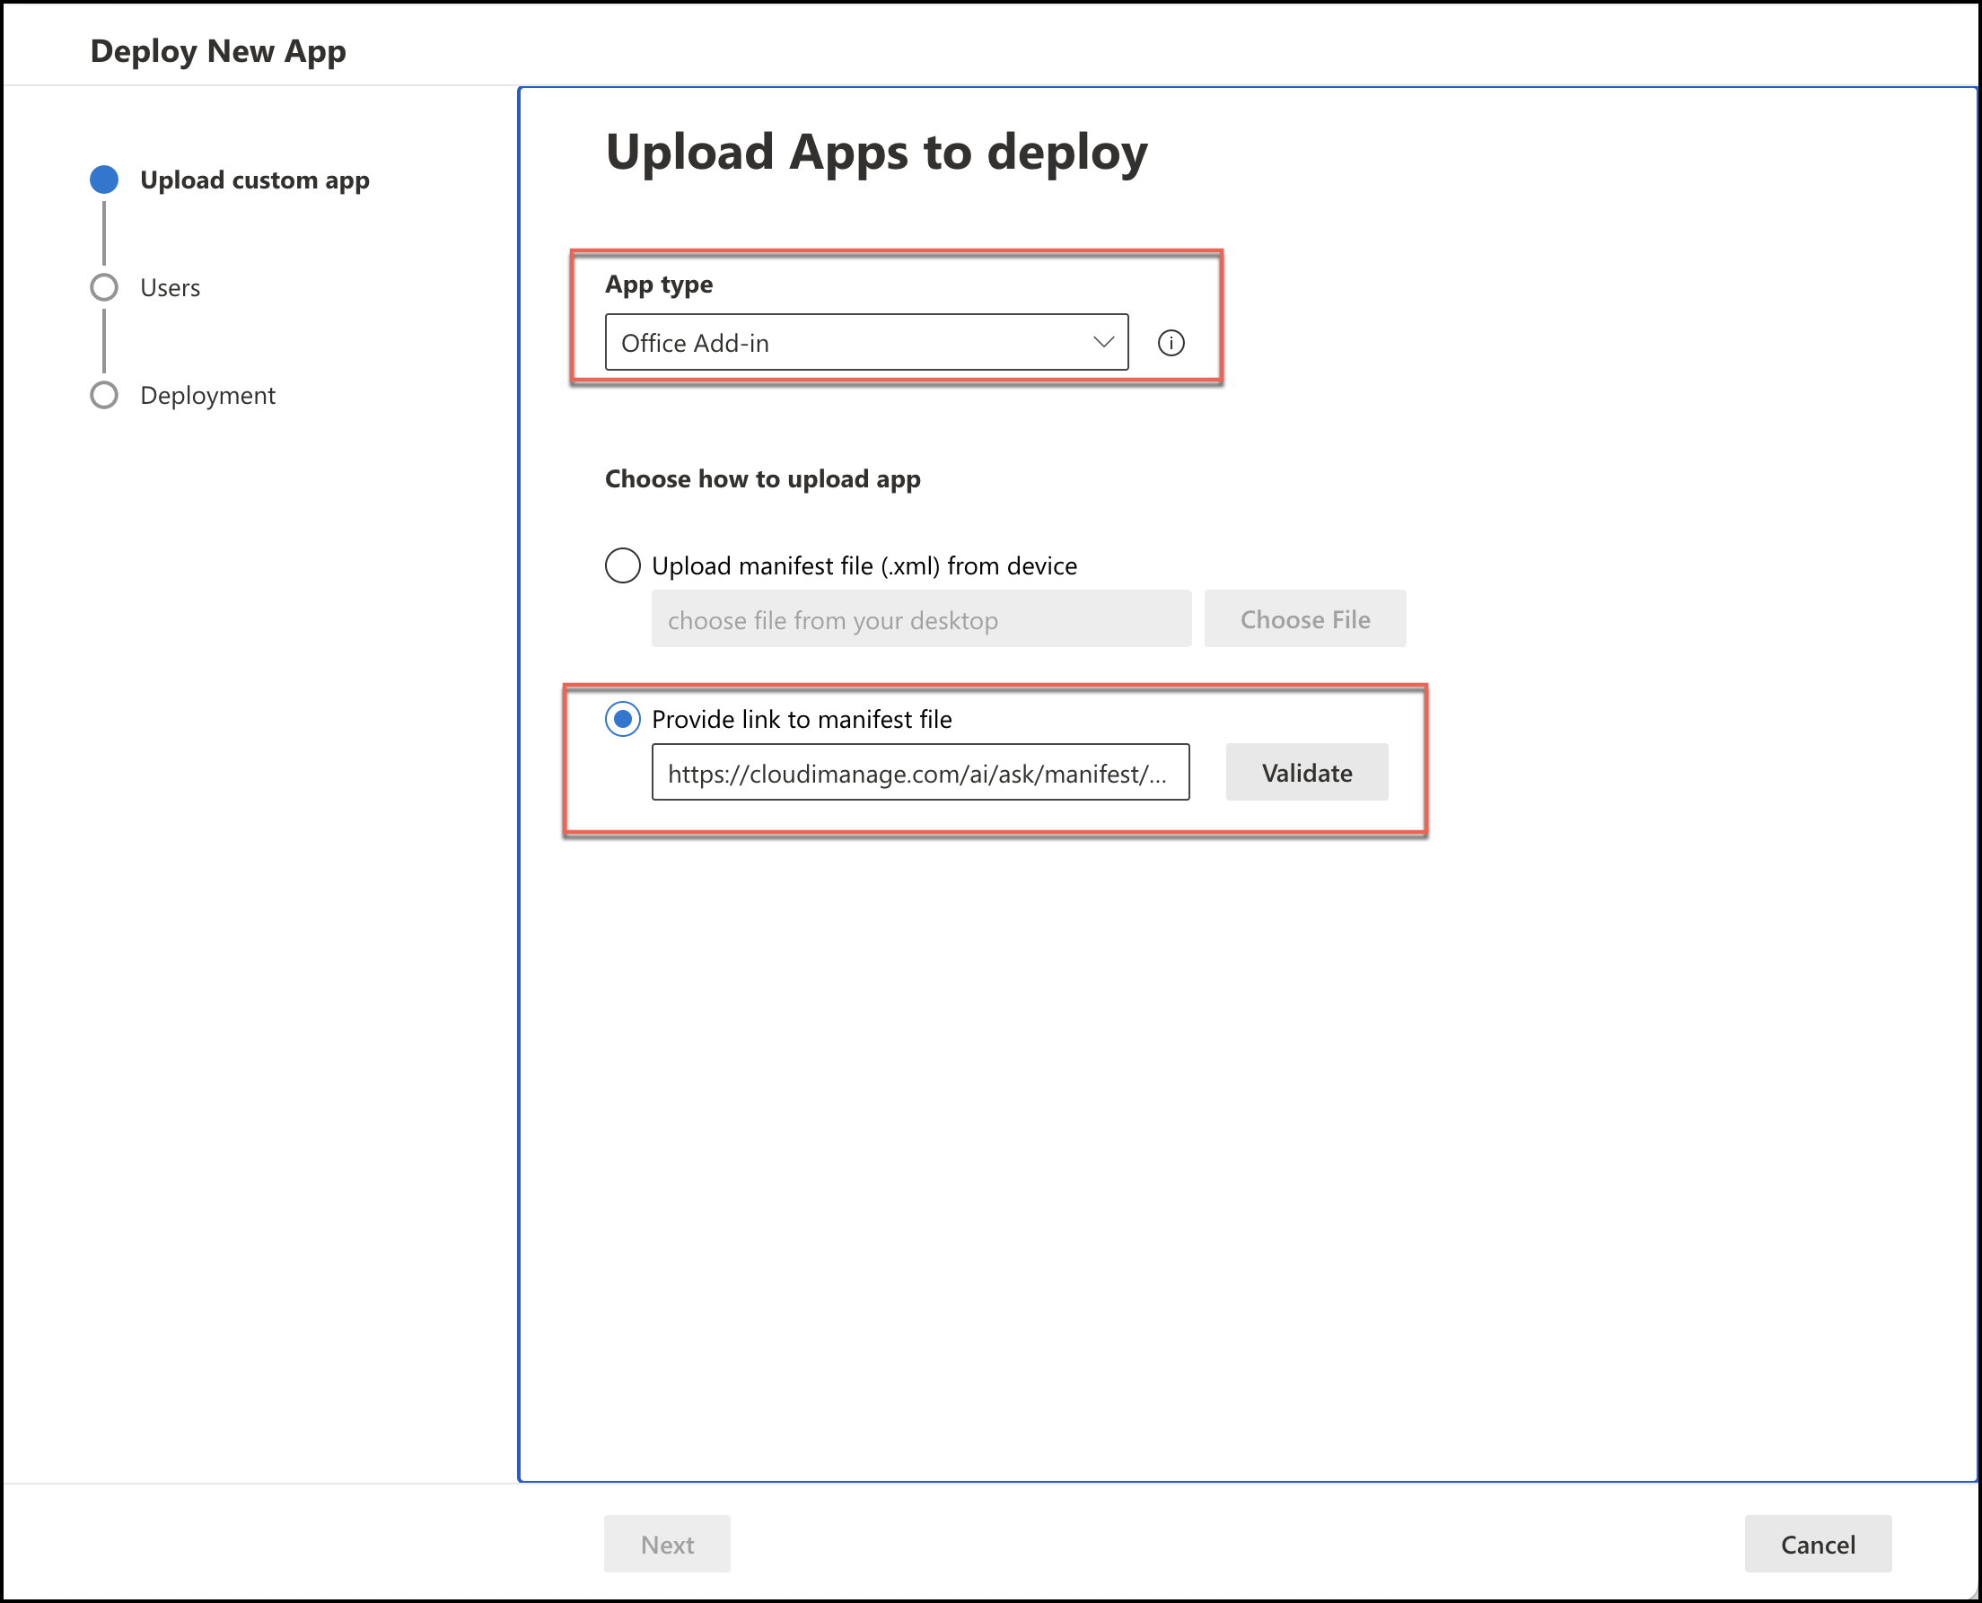Click the Upload custom app step circle
Screen dimensions: 1982x1603
point(104,180)
